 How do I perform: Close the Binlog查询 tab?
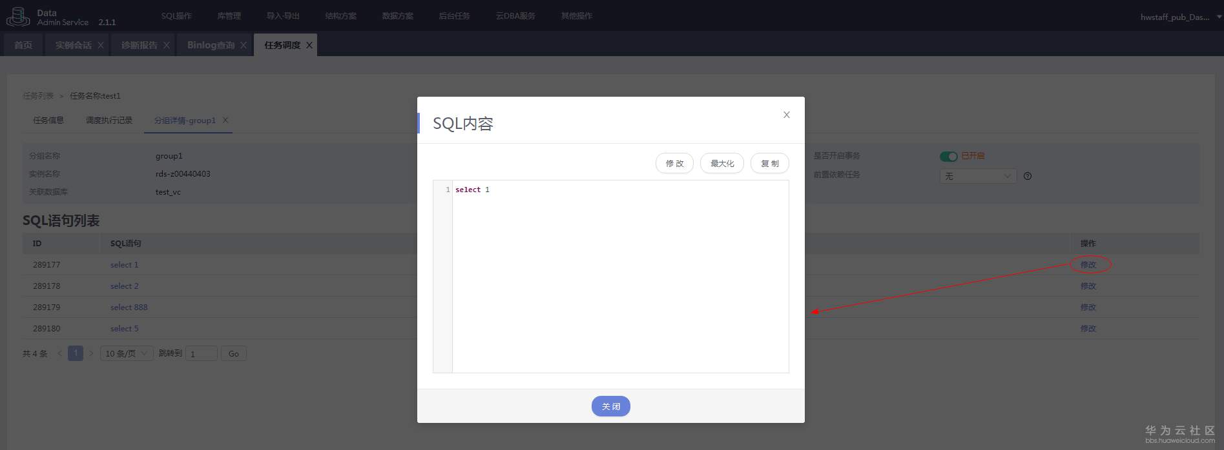pyautogui.click(x=244, y=45)
